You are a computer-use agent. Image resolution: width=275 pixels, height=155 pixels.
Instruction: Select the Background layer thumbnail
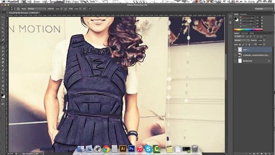point(240,61)
